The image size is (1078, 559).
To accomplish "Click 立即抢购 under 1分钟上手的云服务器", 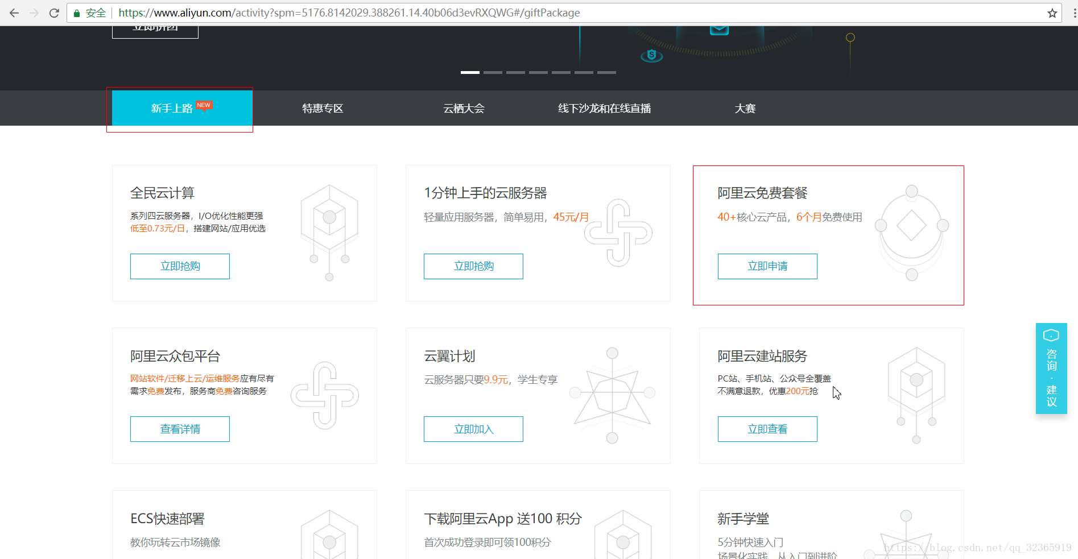I will 473,266.
